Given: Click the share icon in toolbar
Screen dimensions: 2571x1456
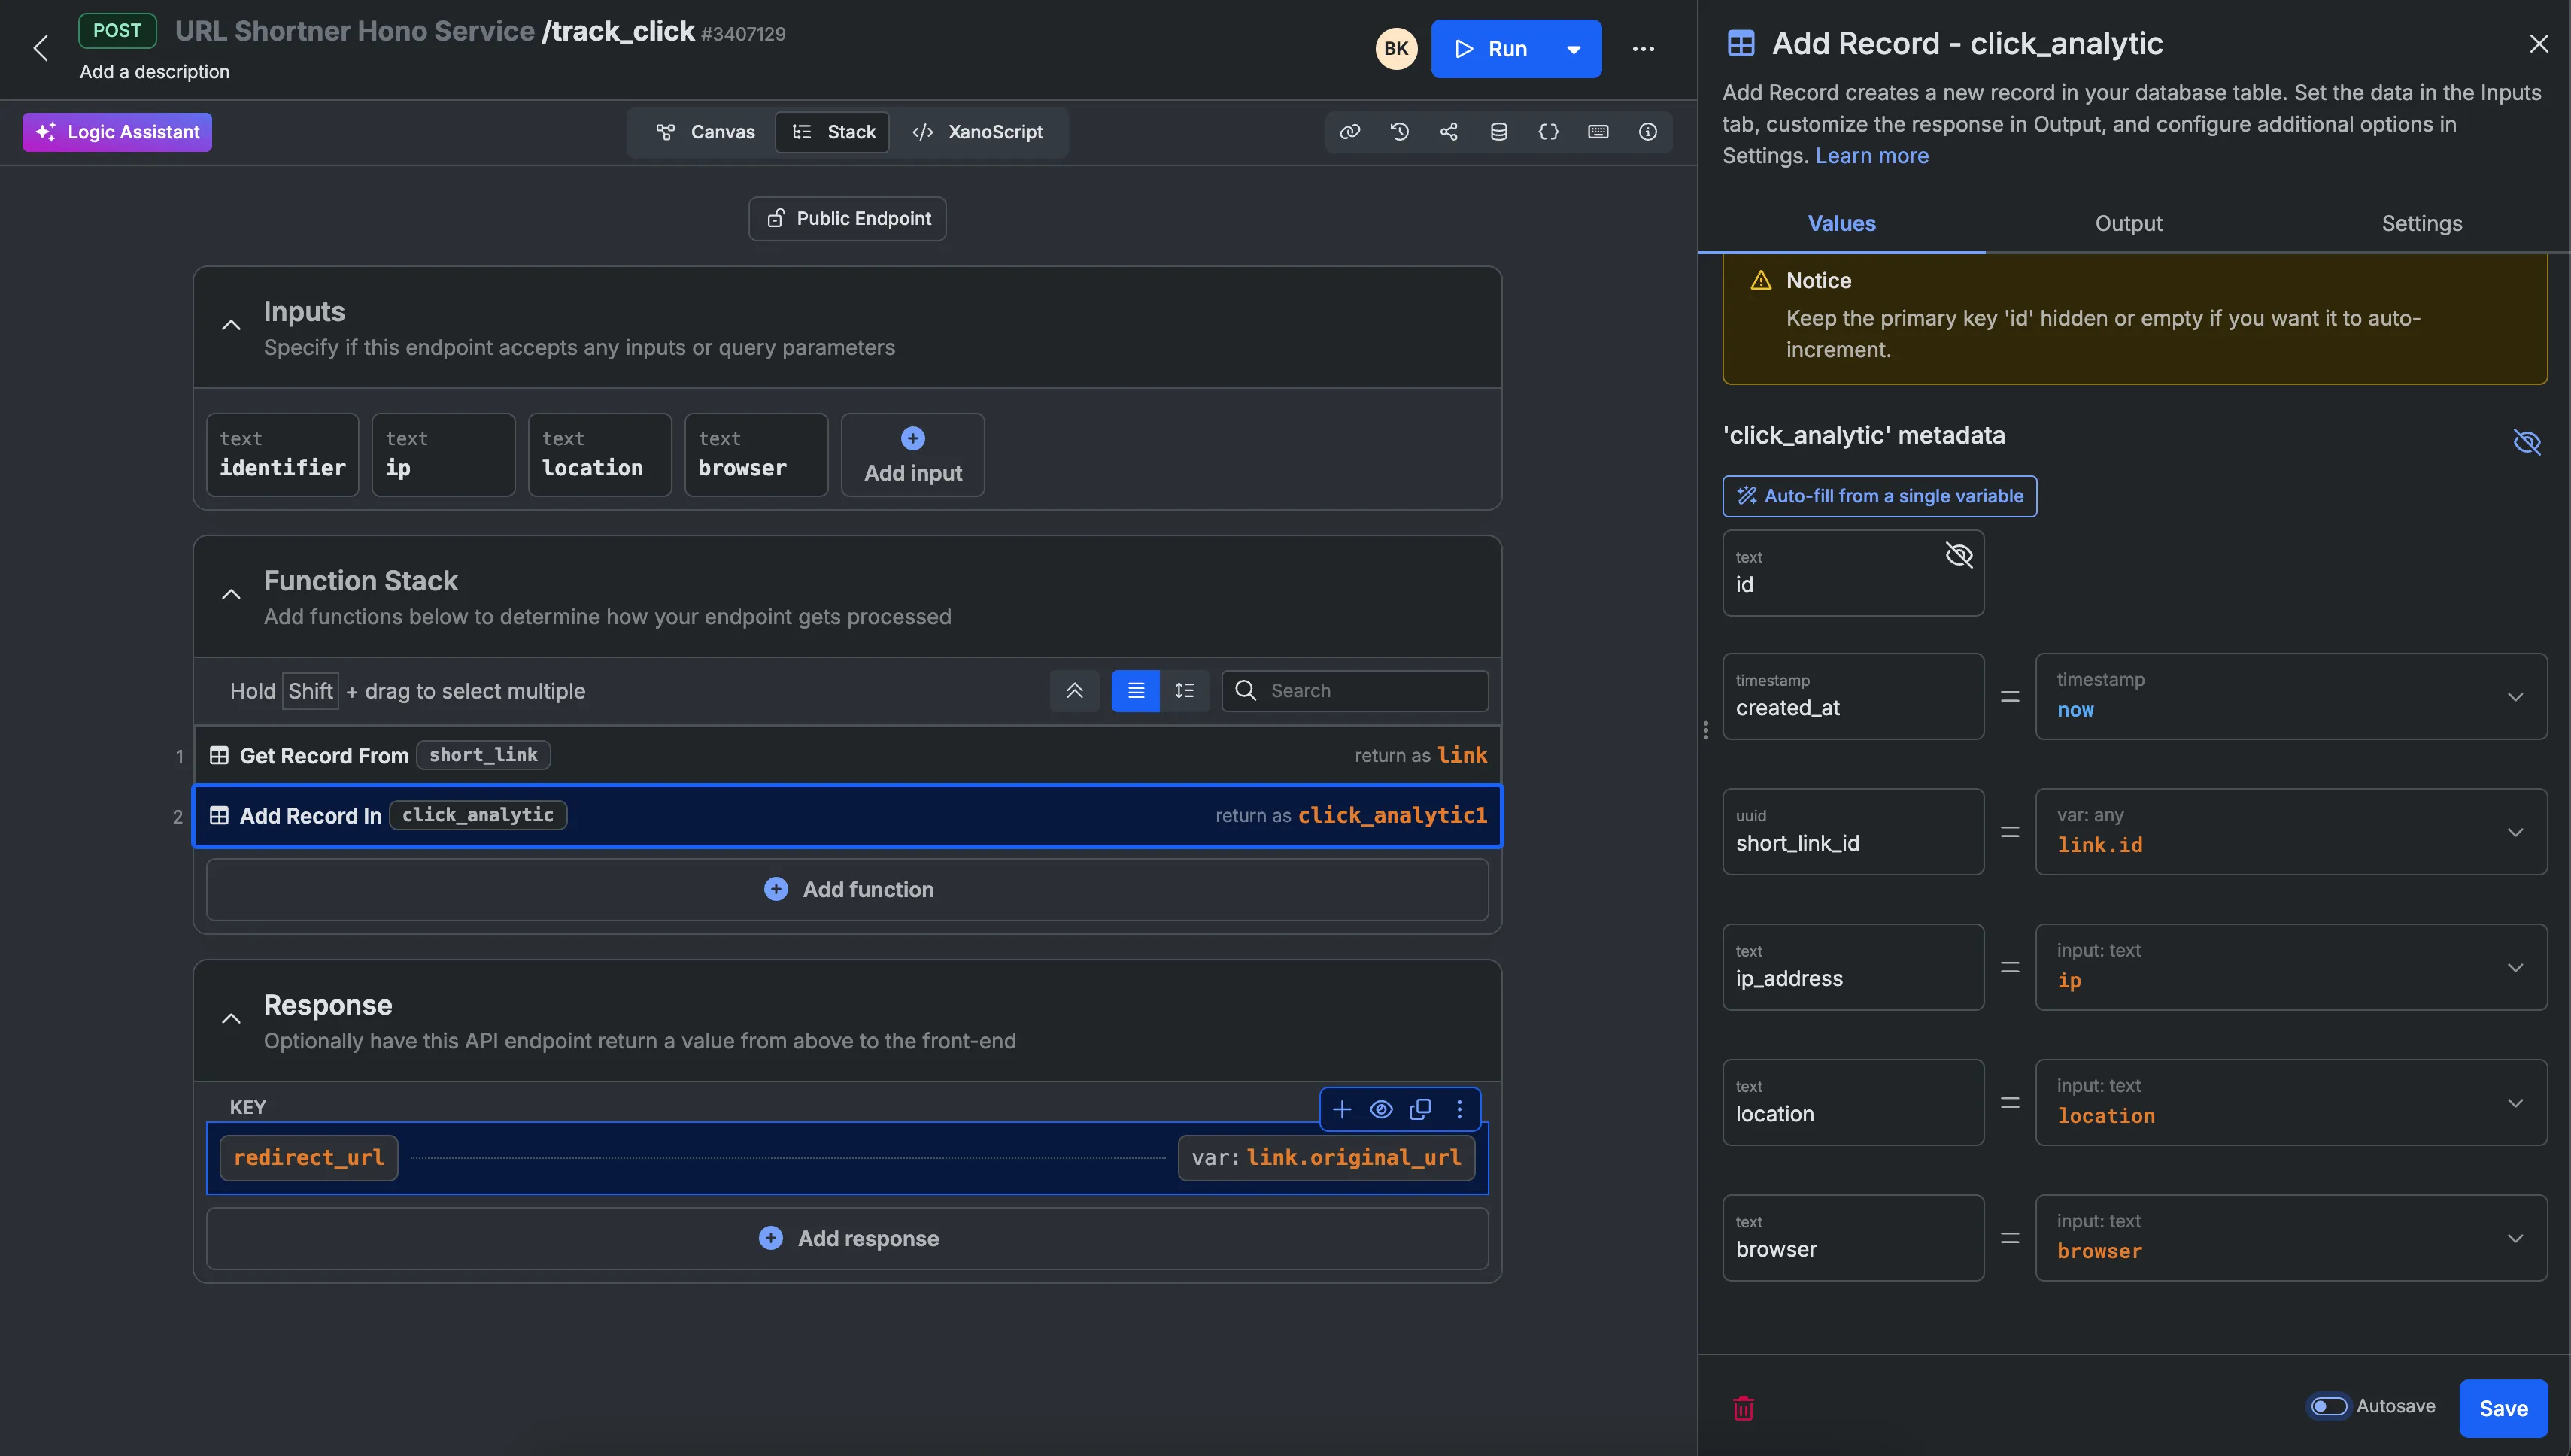Looking at the screenshot, I should (x=1449, y=132).
